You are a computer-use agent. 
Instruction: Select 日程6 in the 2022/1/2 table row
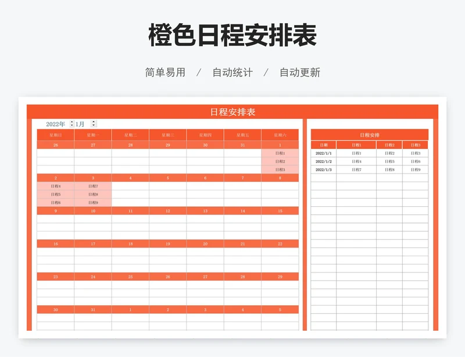[416, 161]
